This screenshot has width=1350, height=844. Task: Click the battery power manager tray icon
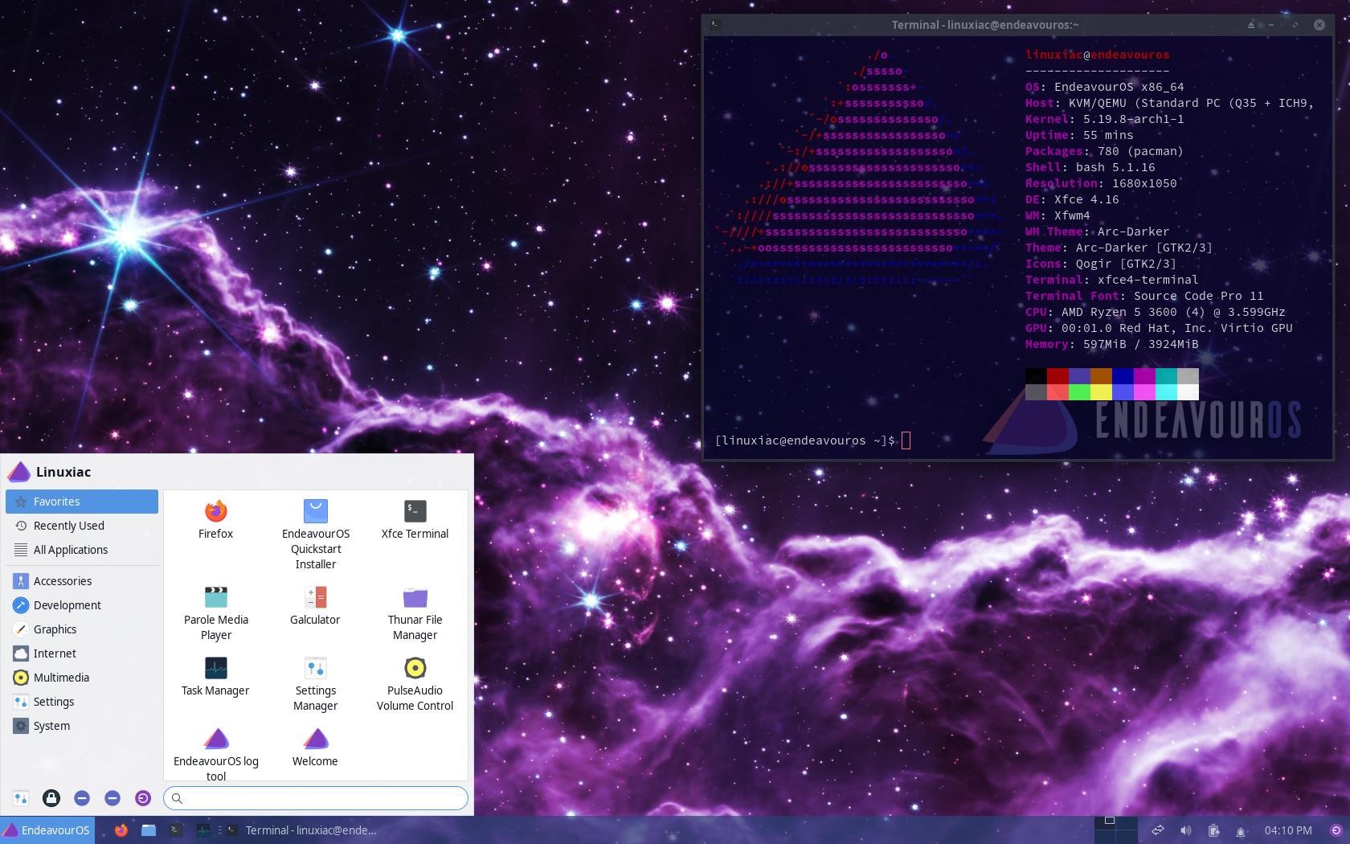coord(1214,830)
